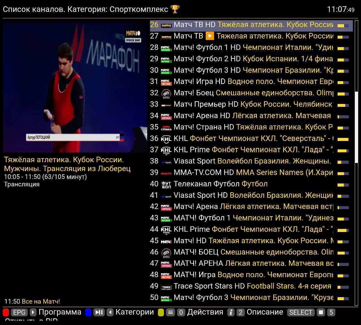Click MMA-TV logo on row 39

166,173
